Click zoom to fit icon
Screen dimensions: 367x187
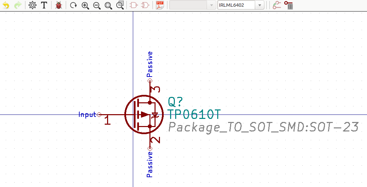(108, 5)
